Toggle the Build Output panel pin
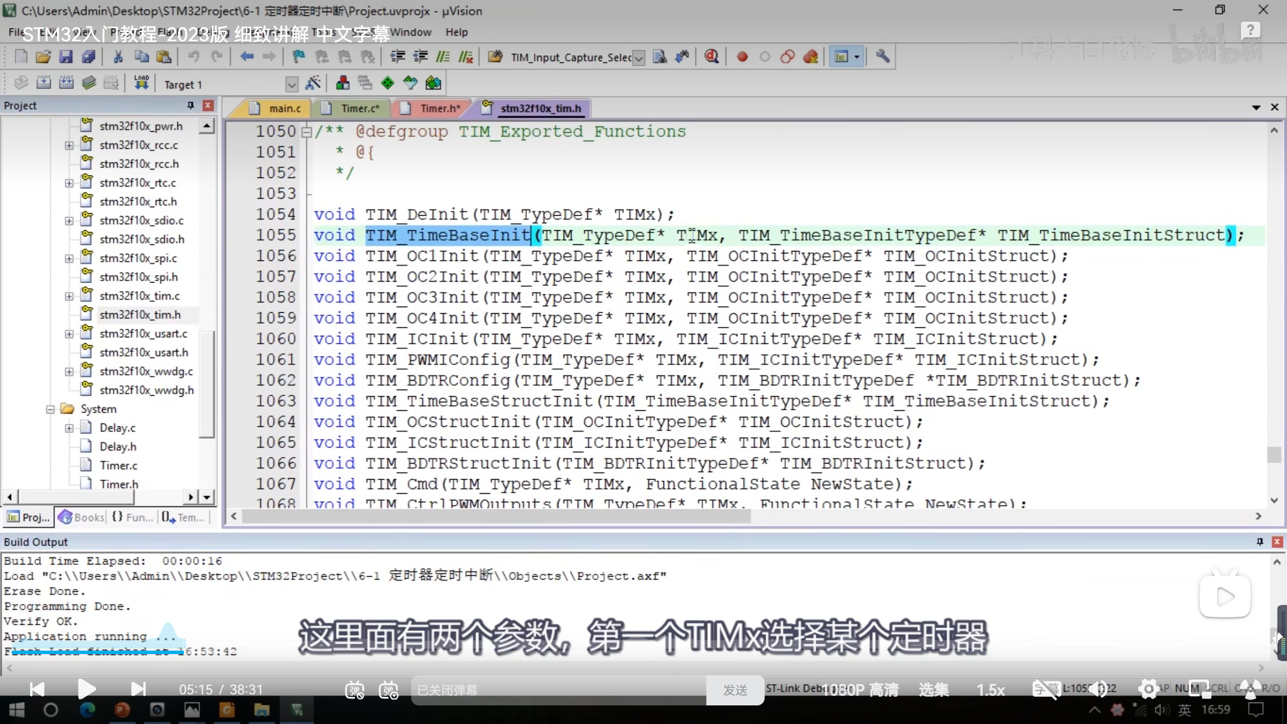Viewport: 1287px width, 724px height. (1260, 541)
